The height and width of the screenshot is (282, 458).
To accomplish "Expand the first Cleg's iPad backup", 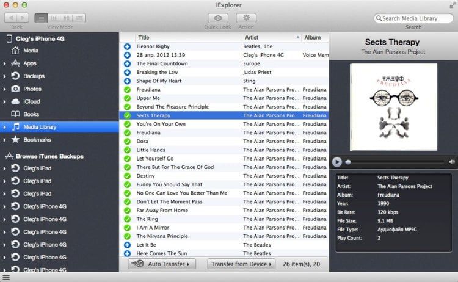I will point(4,168).
